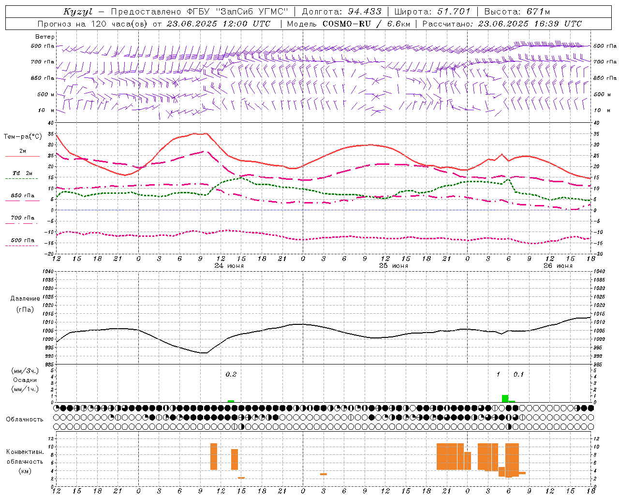This screenshot has height=495, width=619.
Task: Click the '26 июня' date label
Action: pyautogui.click(x=558, y=266)
